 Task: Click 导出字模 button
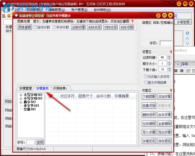(x=164, y=132)
